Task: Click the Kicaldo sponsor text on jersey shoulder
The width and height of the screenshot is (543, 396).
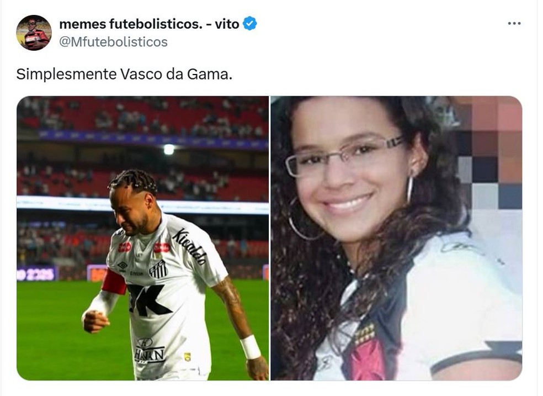Action: coord(190,246)
